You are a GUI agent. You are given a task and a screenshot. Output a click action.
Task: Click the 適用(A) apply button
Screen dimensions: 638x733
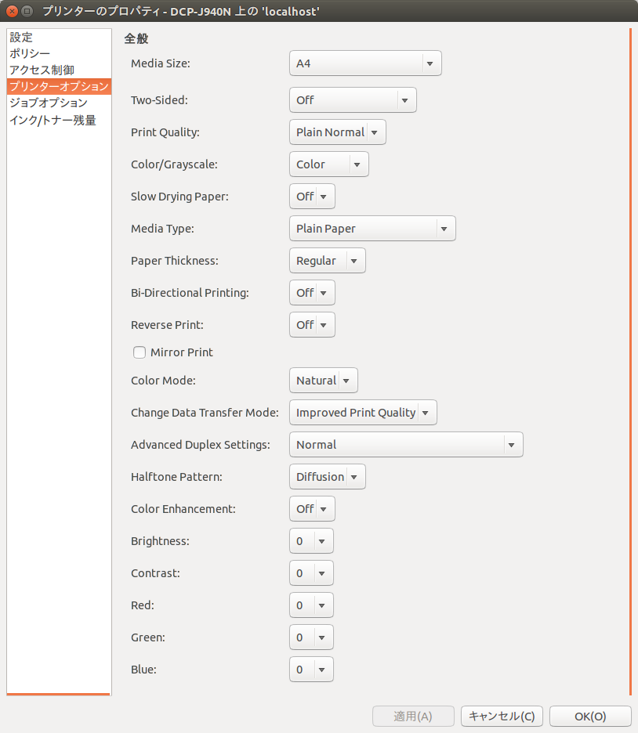(413, 717)
